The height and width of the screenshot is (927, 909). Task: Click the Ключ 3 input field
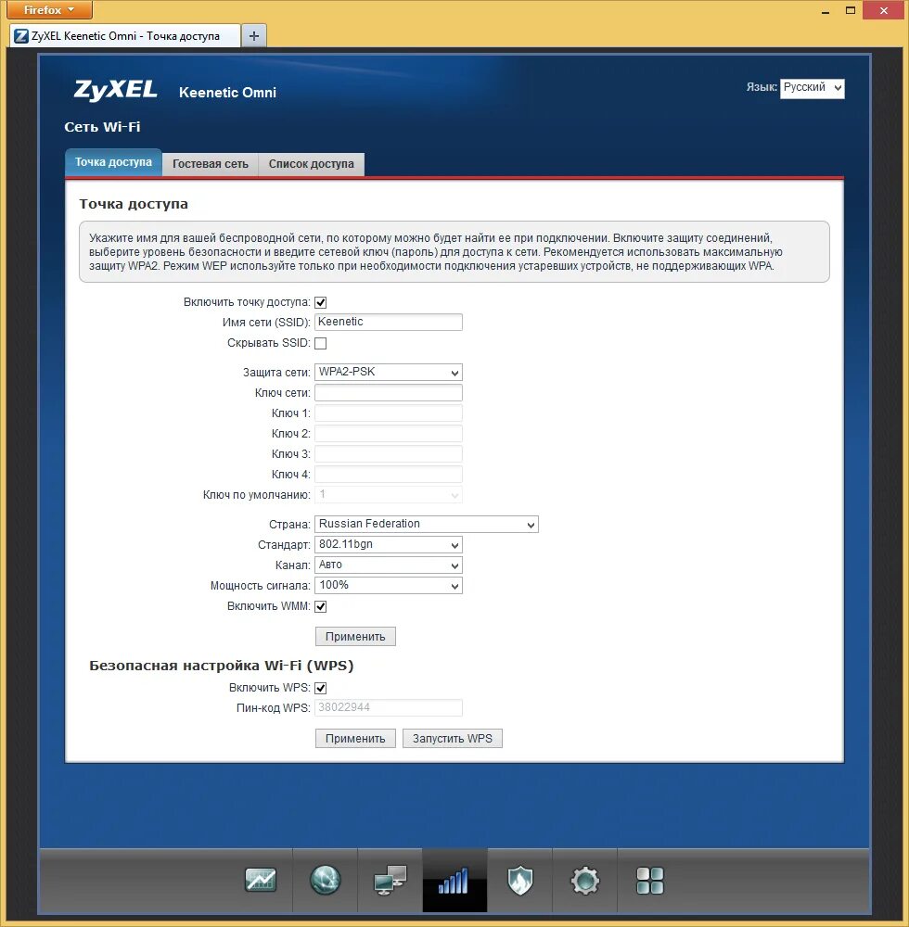point(388,454)
